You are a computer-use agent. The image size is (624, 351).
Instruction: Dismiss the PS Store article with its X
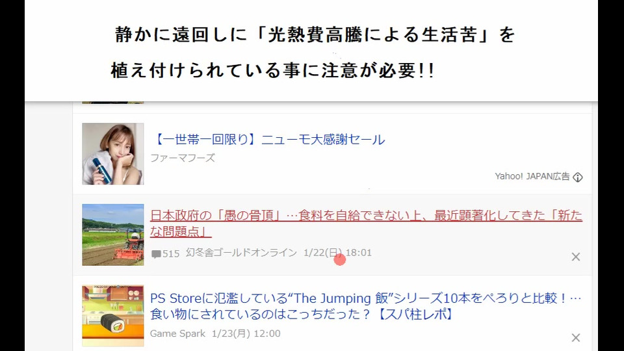(575, 338)
